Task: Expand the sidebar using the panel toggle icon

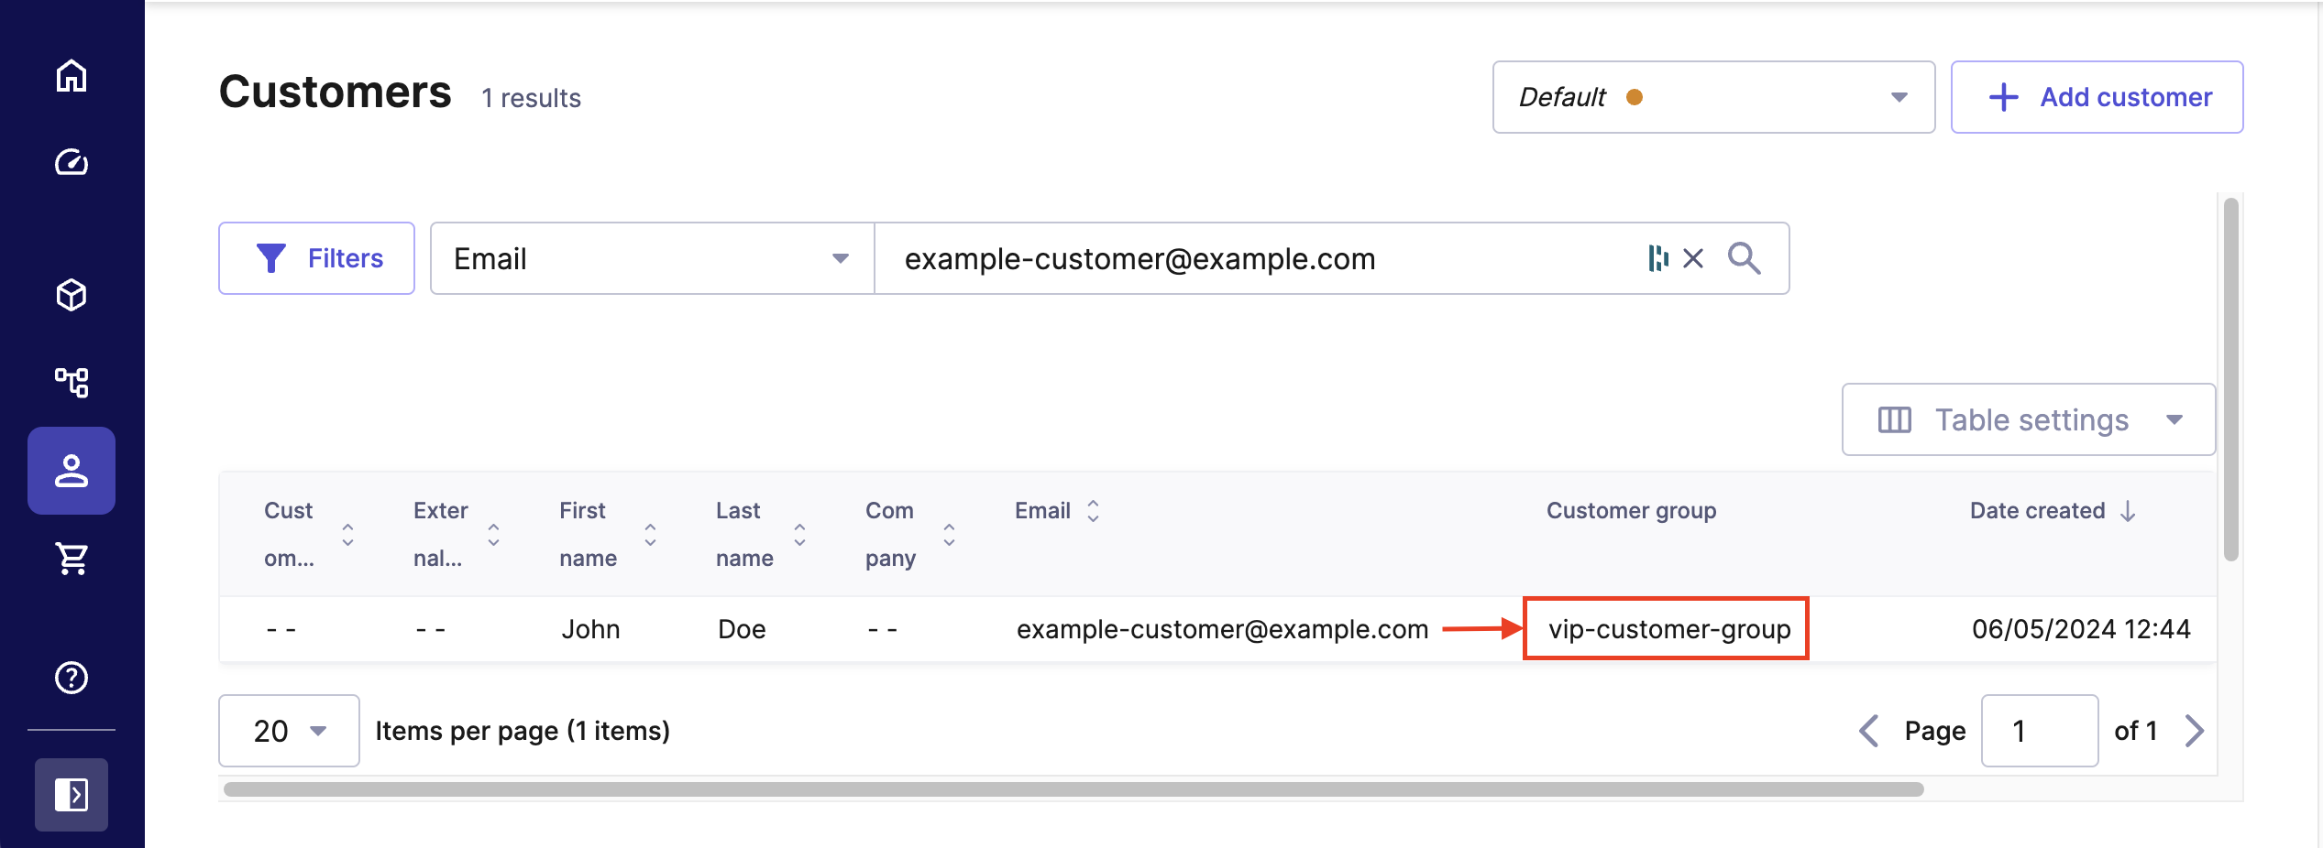Action: (x=72, y=795)
